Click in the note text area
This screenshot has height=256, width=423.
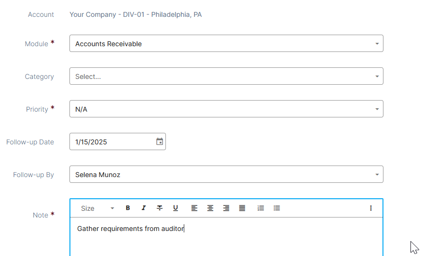tap(226, 237)
